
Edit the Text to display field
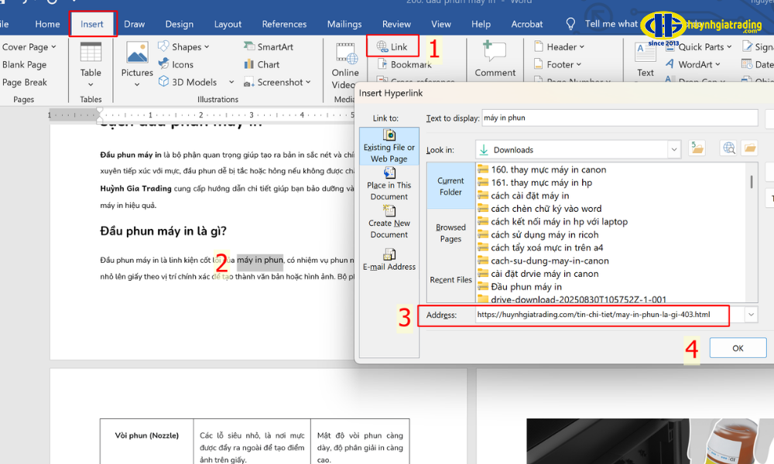tap(619, 118)
